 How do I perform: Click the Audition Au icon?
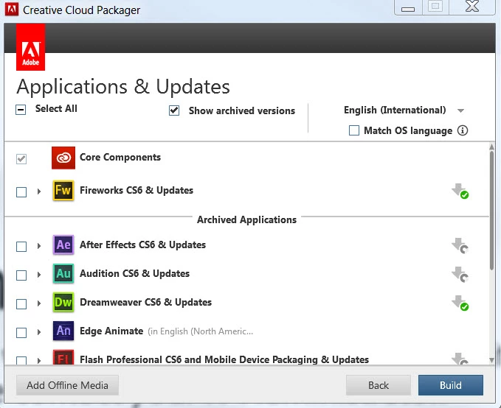[x=63, y=273]
